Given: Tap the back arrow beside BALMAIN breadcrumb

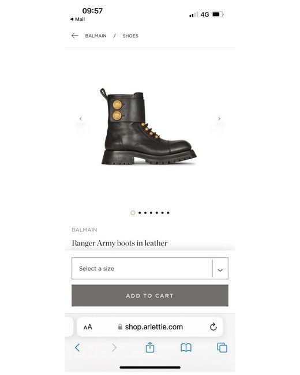Looking at the screenshot, I should click(x=74, y=36).
